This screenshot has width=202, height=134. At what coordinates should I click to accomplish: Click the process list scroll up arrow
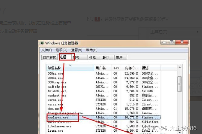[179, 67]
